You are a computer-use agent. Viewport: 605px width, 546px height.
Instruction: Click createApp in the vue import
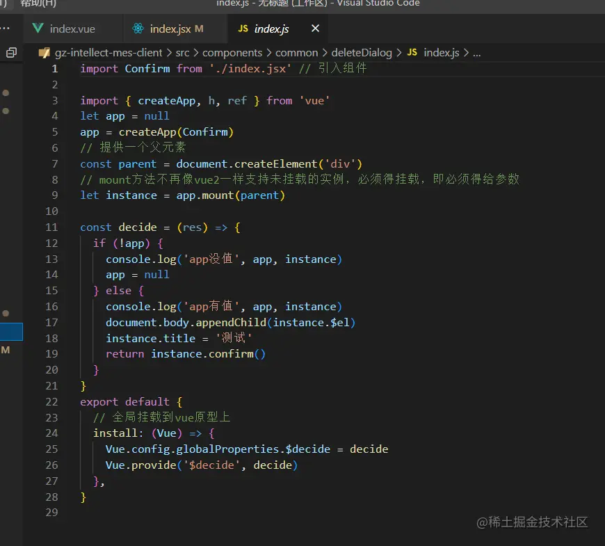(x=167, y=101)
